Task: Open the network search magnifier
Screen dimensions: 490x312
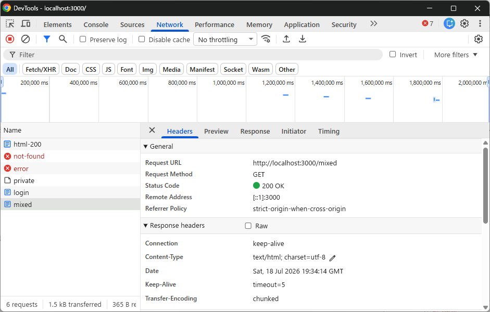Action: (x=63, y=39)
